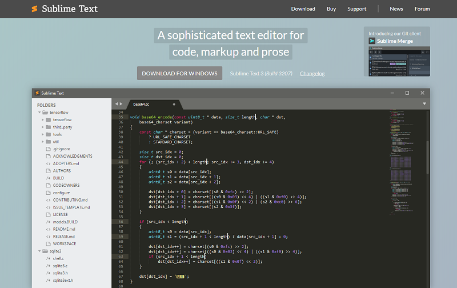Image resolution: width=457 pixels, height=288 pixels.
Task: Open ISSUE_TEMPLATE.md file
Action: pyautogui.click(x=71, y=207)
